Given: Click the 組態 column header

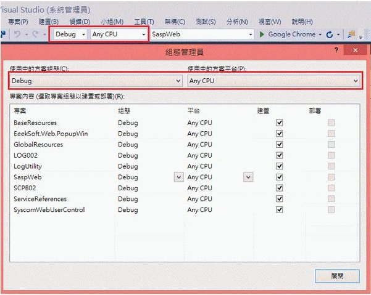Looking at the screenshot, I should [x=124, y=111].
